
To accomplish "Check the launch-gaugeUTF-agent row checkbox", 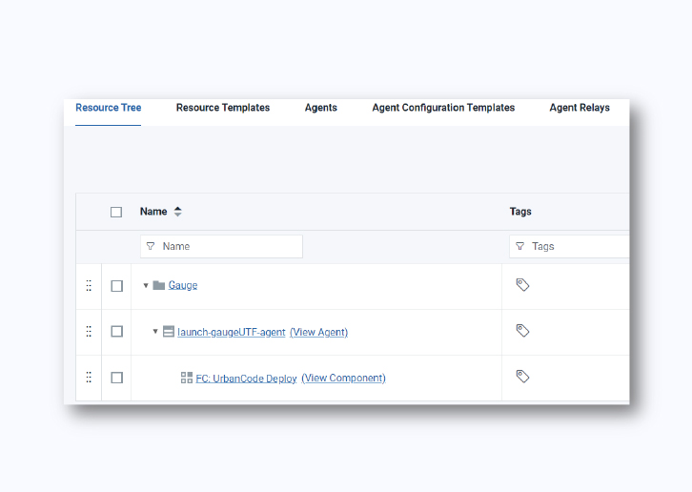I will 116,332.
